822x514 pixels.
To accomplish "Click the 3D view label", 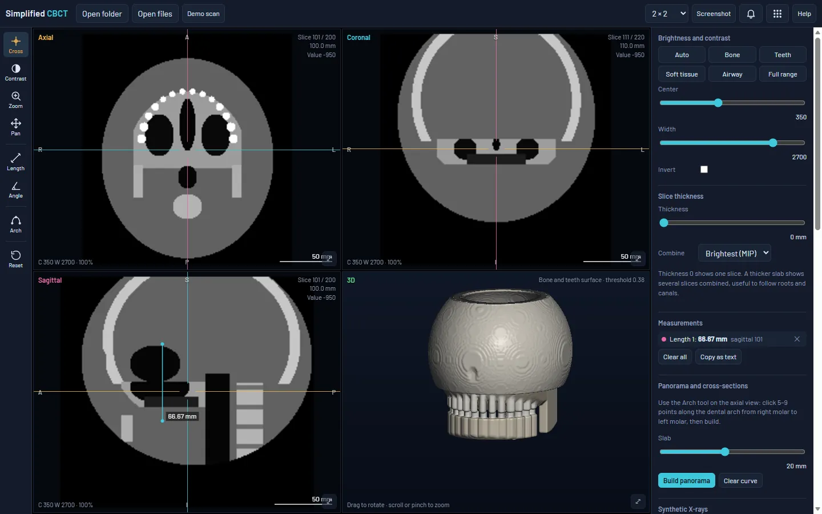I will pos(351,280).
